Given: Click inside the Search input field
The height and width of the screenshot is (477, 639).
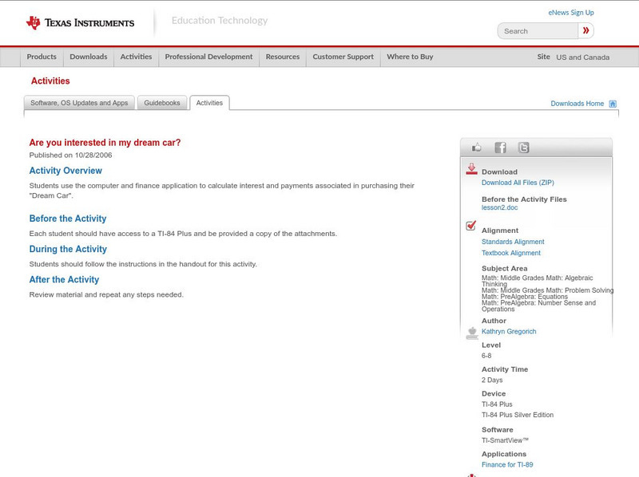Looking at the screenshot, I should tap(538, 31).
